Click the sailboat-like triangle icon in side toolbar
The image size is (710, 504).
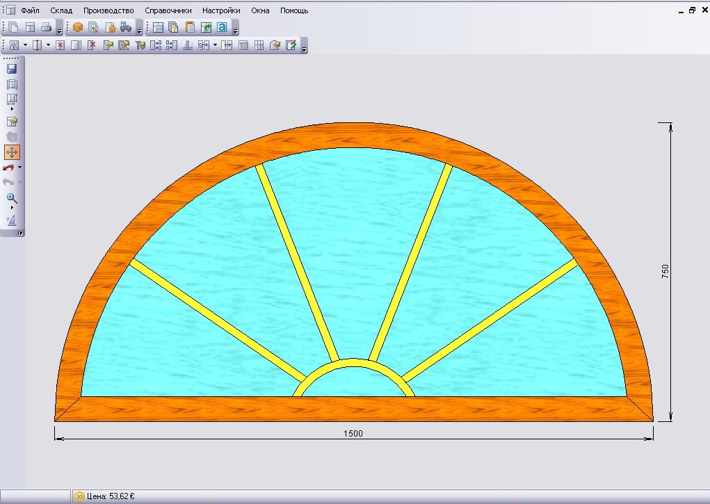(12, 220)
